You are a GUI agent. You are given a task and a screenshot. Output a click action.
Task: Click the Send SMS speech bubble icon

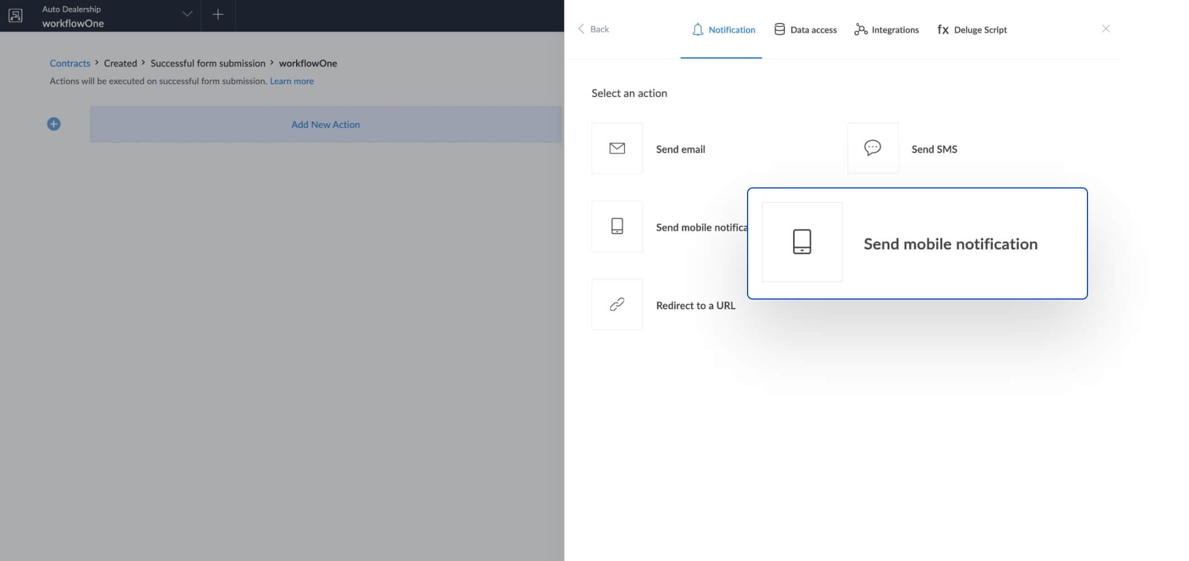pyautogui.click(x=872, y=148)
